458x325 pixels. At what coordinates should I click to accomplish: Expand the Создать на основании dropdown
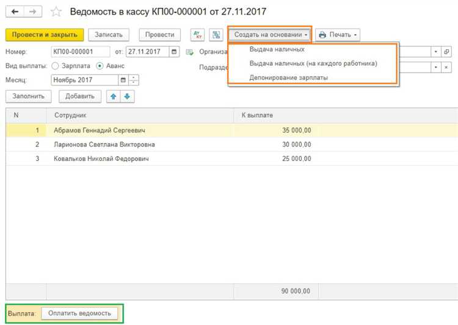tap(270, 35)
